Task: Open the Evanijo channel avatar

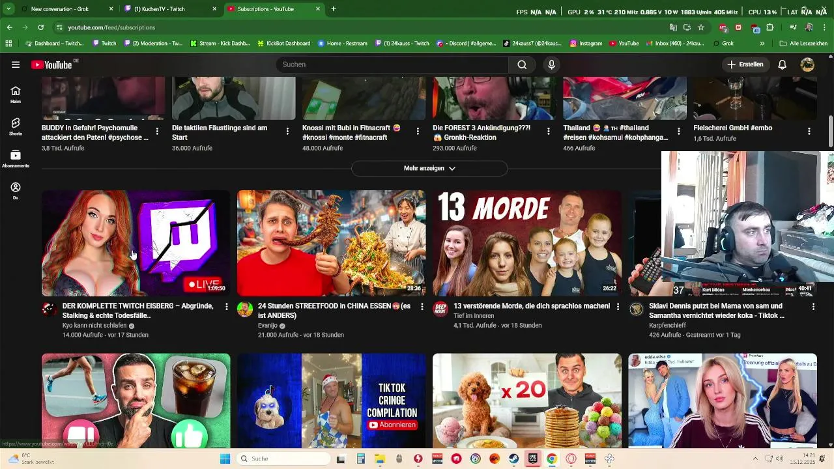Action: click(x=245, y=309)
